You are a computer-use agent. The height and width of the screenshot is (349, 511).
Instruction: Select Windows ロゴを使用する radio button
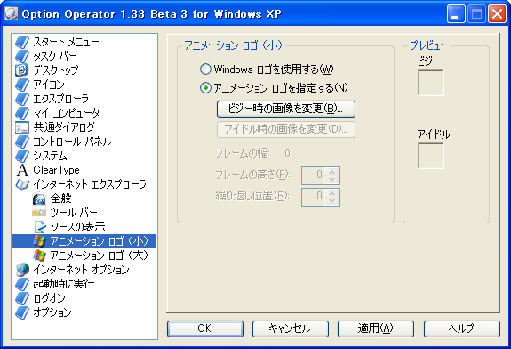click(x=205, y=69)
